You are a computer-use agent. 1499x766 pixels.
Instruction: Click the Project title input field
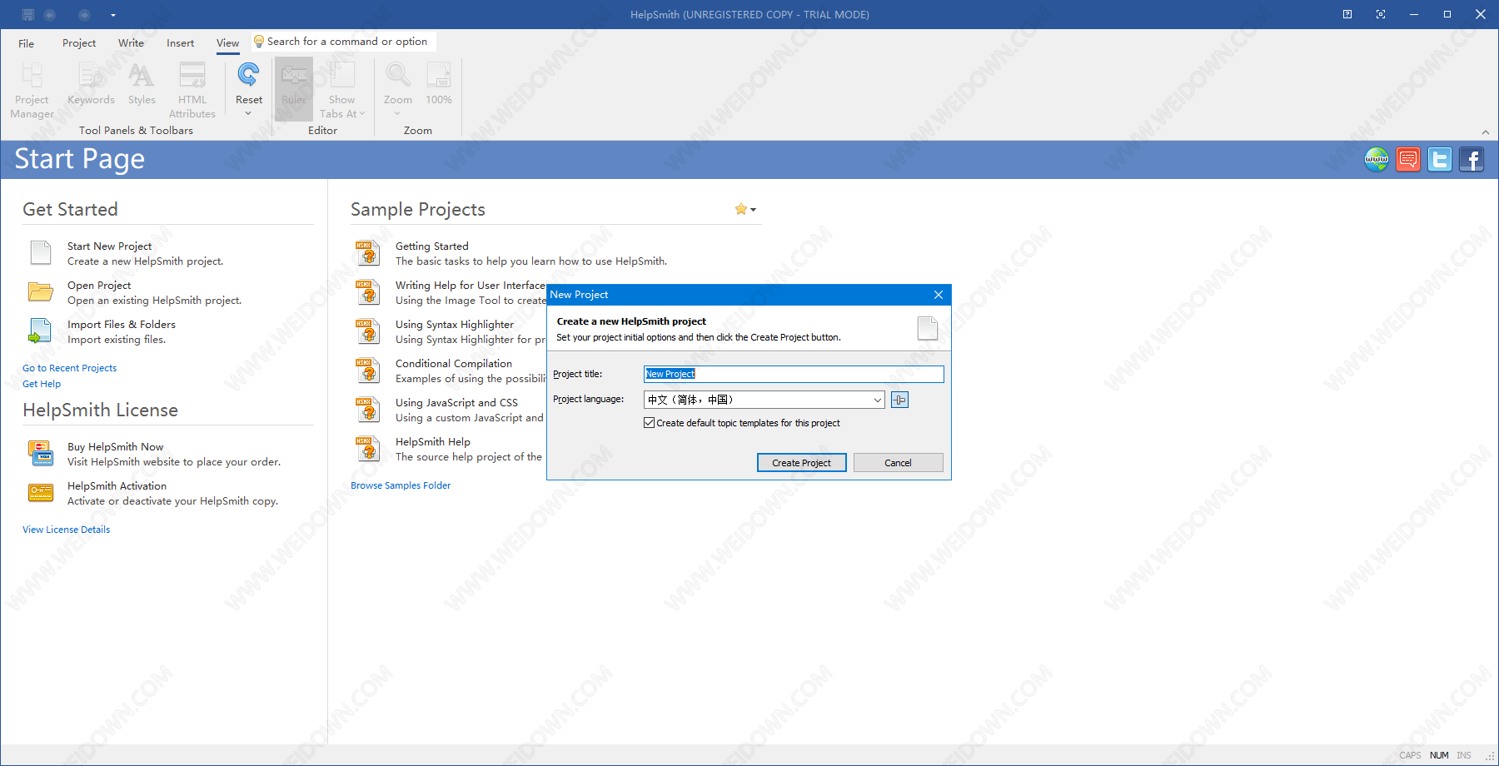[794, 374]
